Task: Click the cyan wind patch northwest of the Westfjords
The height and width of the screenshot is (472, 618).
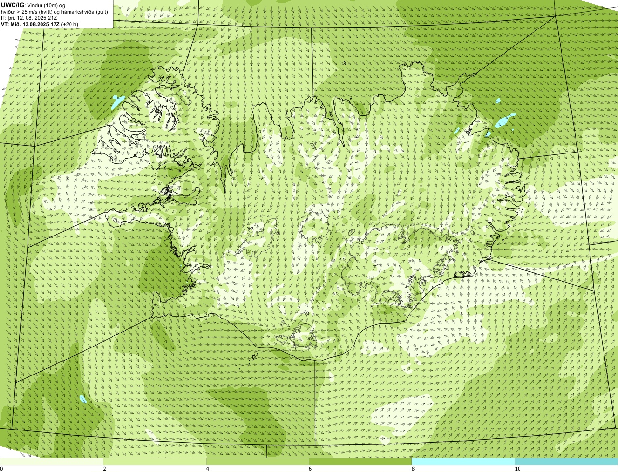Action: (x=117, y=101)
